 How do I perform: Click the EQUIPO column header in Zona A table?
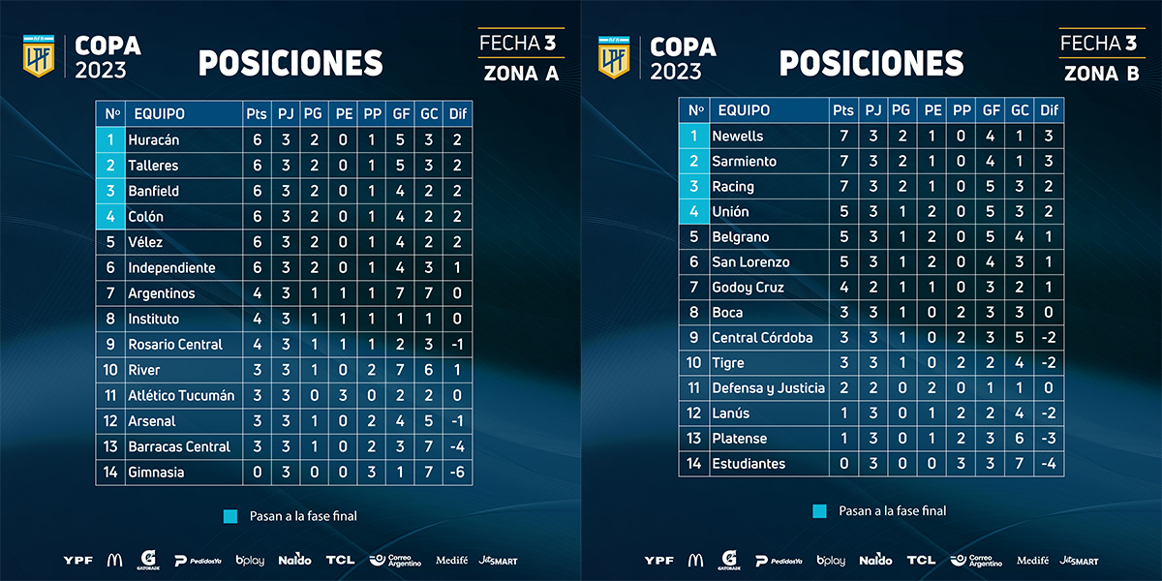coord(160,114)
